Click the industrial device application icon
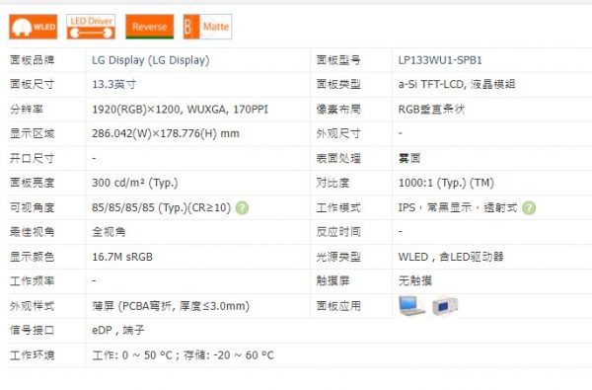Viewport: 592px width, 390px height. pyautogui.click(x=445, y=306)
